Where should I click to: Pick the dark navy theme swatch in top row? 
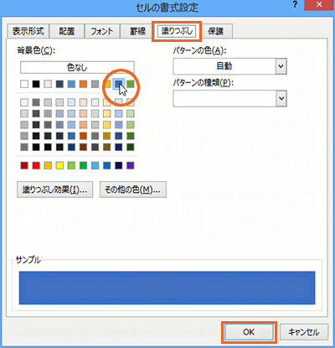[59, 84]
